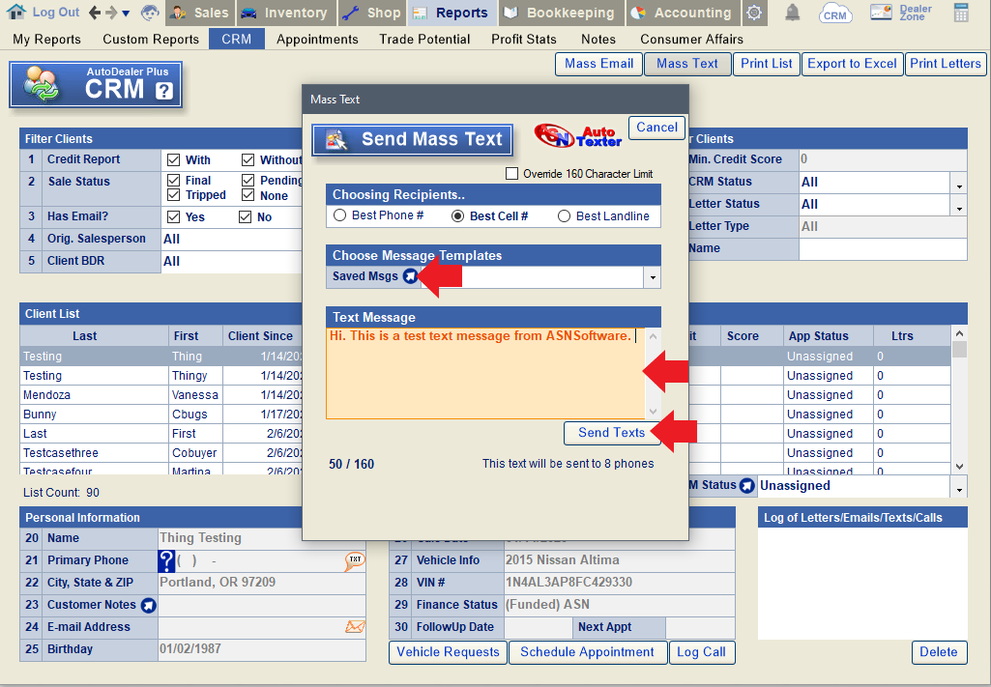
Task: Click the Log Call button
Action: (x=702, y=652)
